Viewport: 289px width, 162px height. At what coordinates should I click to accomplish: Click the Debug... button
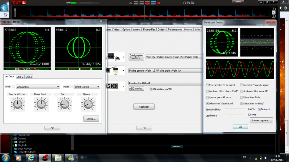[x=91, y=118]
